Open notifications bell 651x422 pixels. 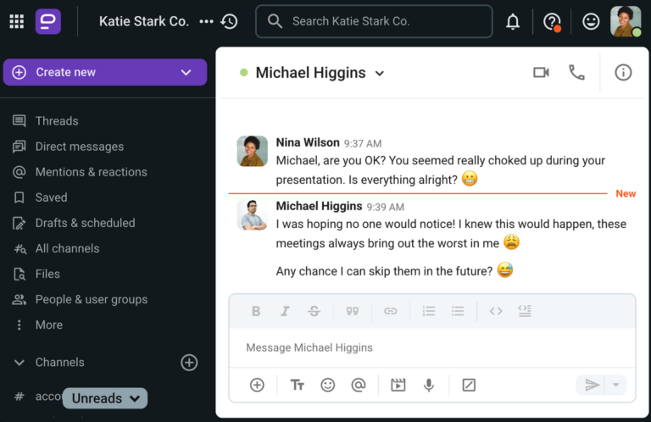pos(513,22)
